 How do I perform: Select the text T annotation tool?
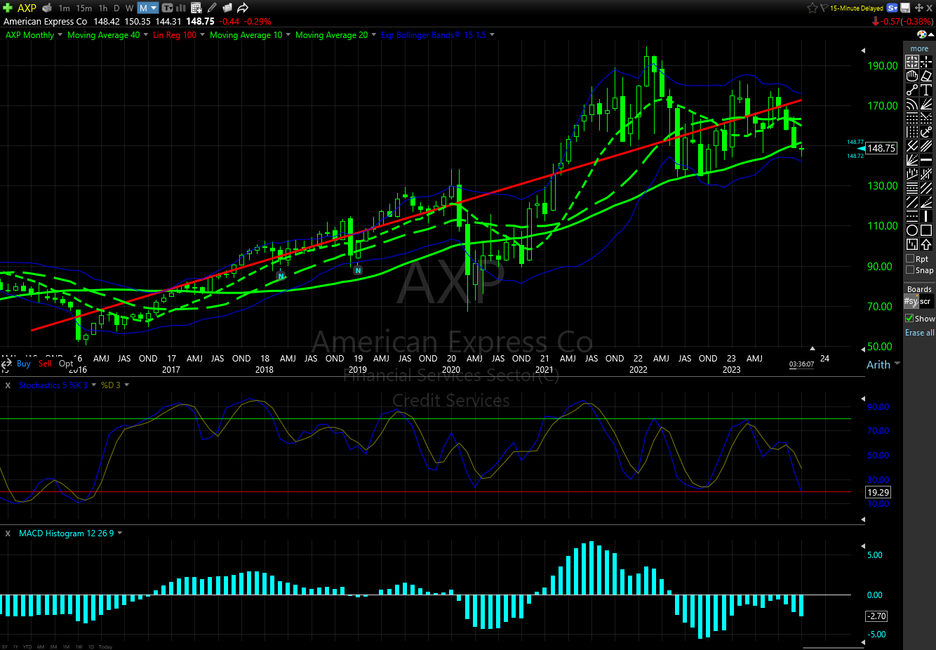pos(926,90)
